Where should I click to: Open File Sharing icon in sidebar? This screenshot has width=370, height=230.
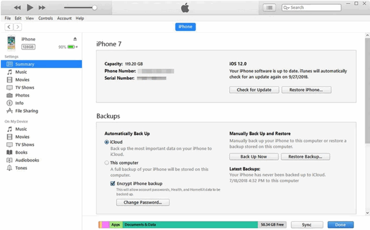coord(10,111)
